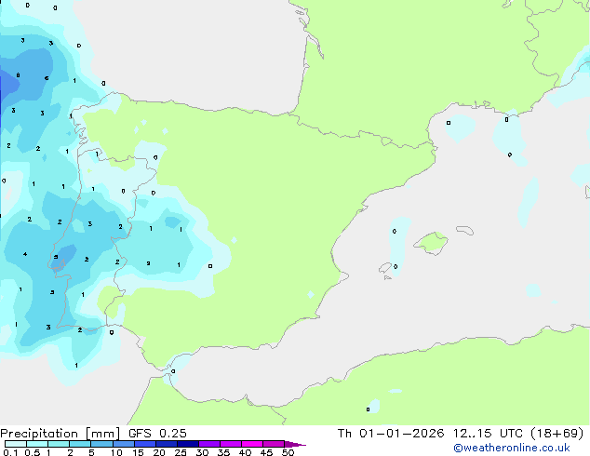590x456 pixels.
Task: Click the 20 to 25 mm legend swatch
Action: tap(167, 444)
